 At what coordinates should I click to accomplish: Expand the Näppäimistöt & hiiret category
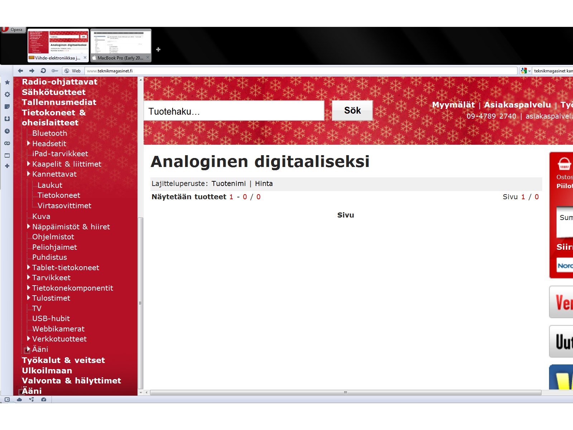(x=29, y=226)
